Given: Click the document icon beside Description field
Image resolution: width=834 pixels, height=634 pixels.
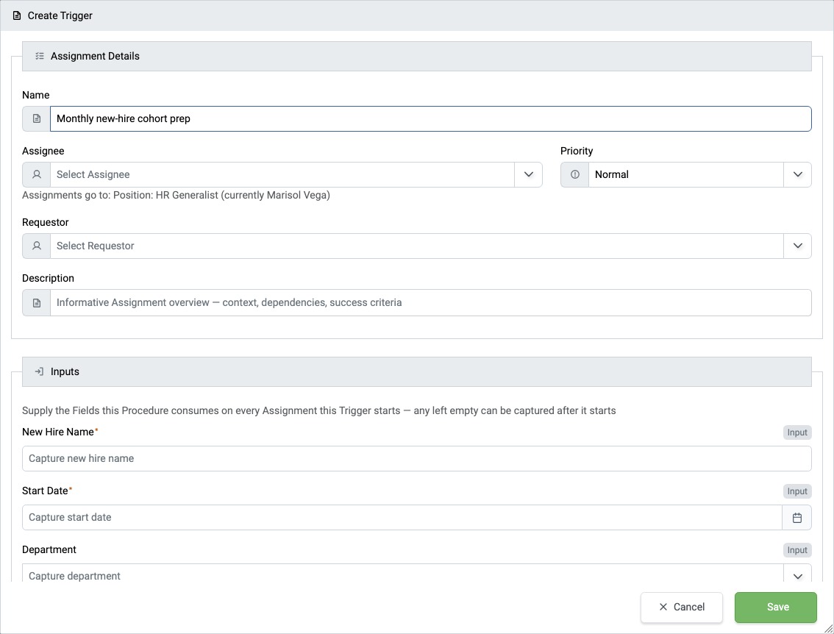Looking at the screenshot, I should (x=37, y=302).
